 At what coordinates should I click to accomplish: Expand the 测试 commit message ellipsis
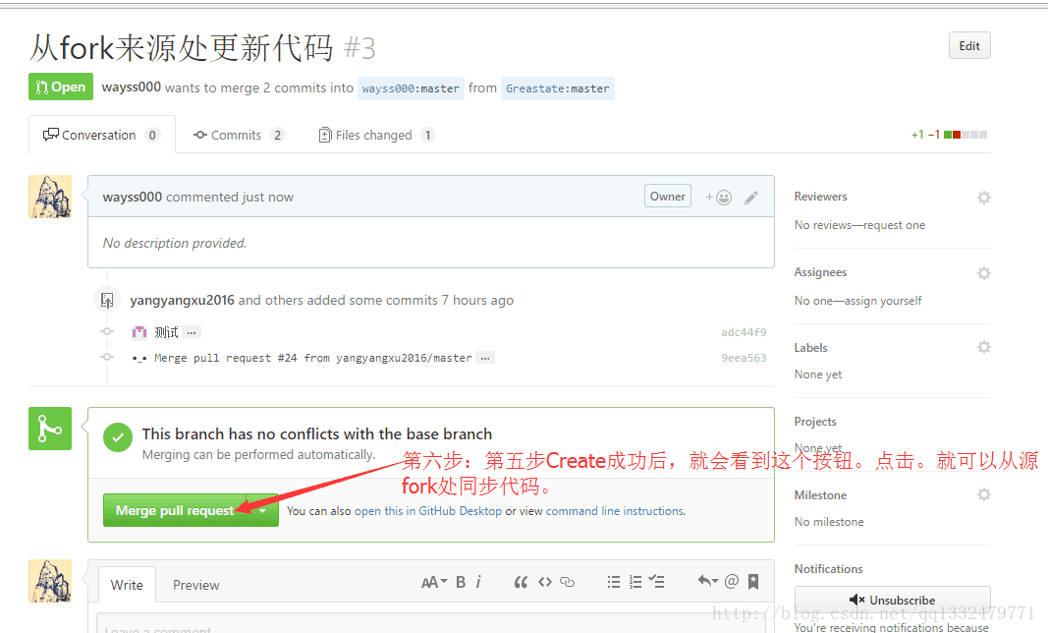(x=192, y=332)
